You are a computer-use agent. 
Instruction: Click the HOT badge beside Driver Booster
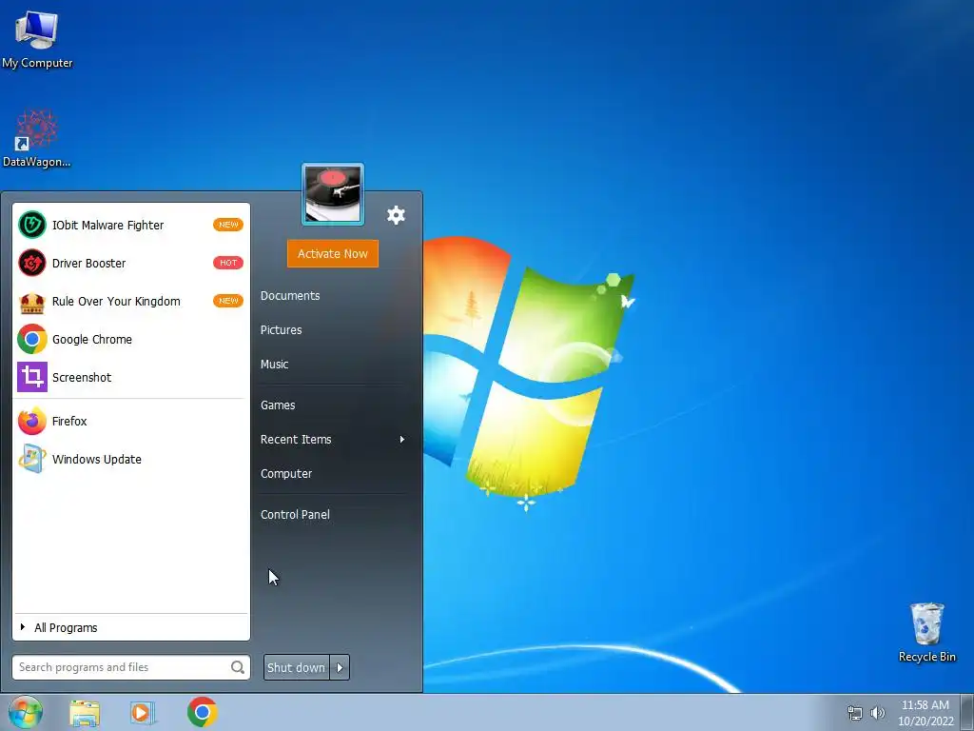pyautogui.click(x=228, y=263)
